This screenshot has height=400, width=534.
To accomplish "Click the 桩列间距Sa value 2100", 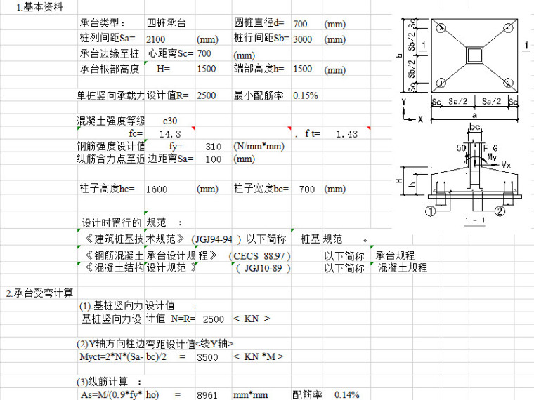I will (x=156, y=39).
